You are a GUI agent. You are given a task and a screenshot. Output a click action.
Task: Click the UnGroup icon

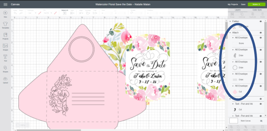(x=242, y=14)
